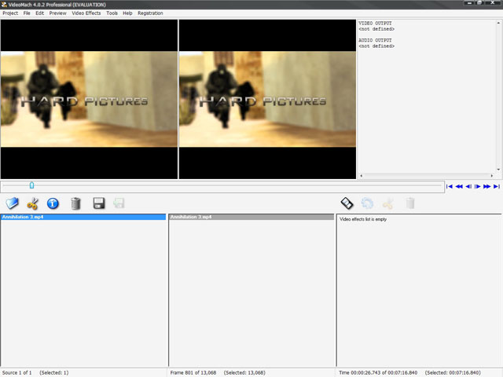The image size is (503, 377).
Task: Open a media file with the folder icon
Action: (x=13, y=203)
